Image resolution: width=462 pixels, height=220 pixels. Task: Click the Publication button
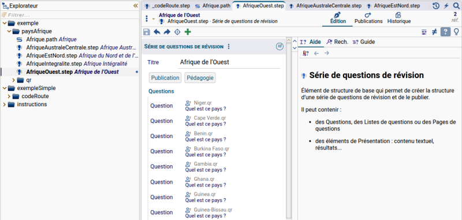click(x=165, y=78)
